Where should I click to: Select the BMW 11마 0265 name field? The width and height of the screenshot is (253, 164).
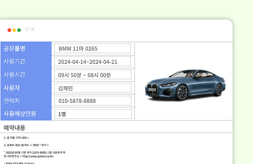92,48
